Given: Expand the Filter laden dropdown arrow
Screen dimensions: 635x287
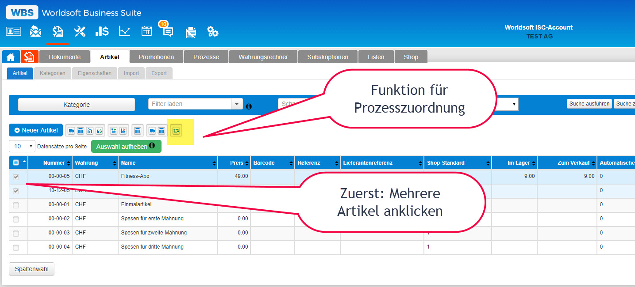Looking at the screenshot, I should pos(237,104).
